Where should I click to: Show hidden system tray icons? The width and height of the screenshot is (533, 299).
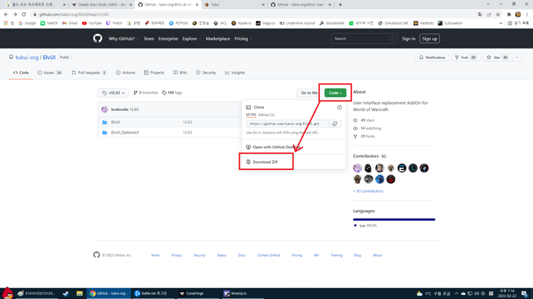[x=456, y=294]
